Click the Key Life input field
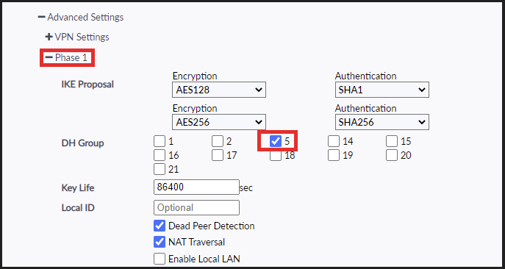 point(196,187)
